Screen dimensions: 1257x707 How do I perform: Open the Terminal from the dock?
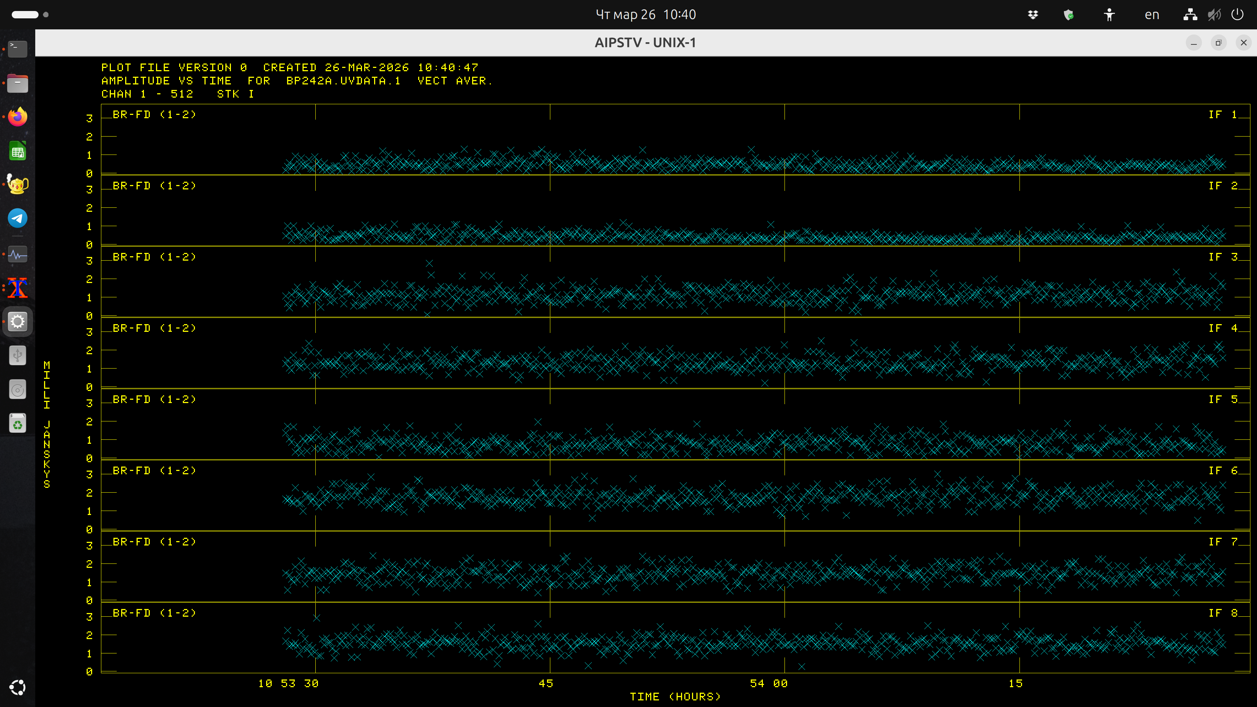[x=18, y=48]
